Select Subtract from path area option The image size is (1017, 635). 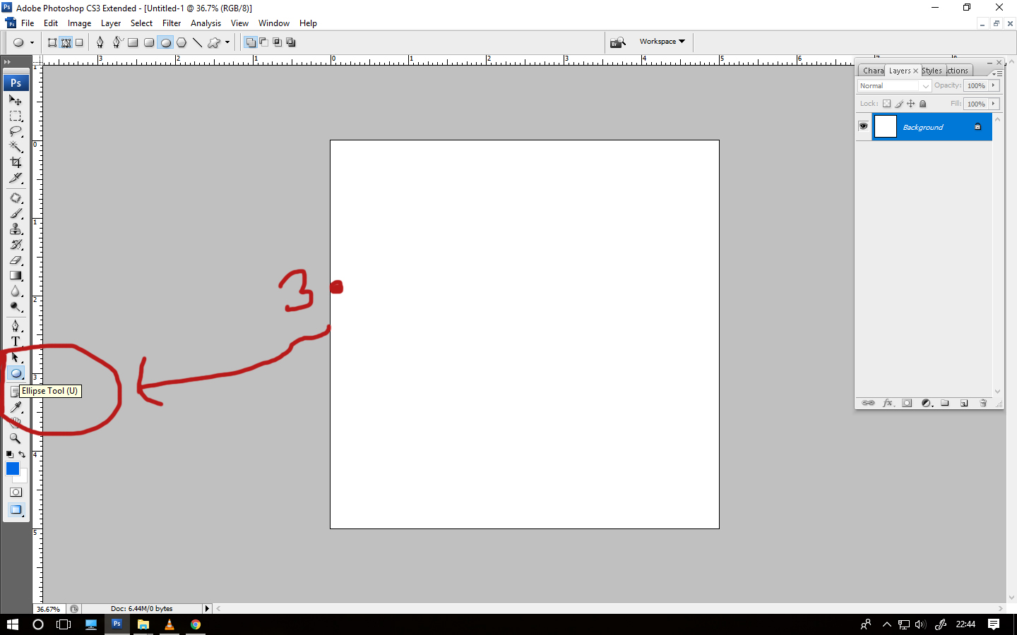pos(263,42)
